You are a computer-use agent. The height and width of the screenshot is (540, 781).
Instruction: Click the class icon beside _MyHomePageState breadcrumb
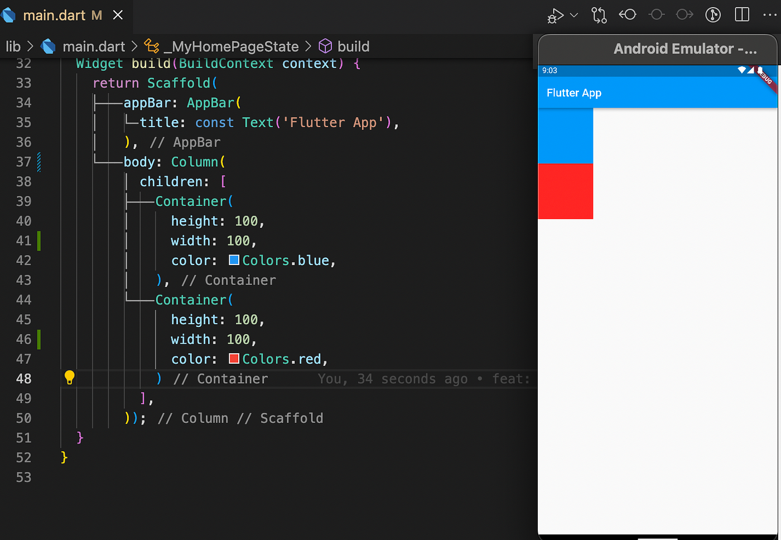[152, 46]
